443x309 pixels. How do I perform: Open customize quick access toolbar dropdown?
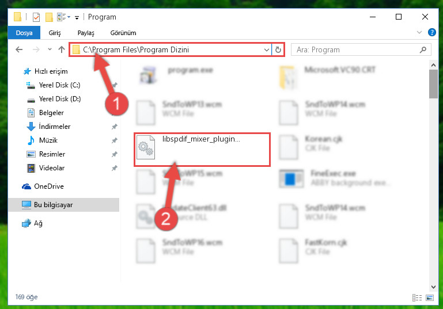(x=77, y=18)
